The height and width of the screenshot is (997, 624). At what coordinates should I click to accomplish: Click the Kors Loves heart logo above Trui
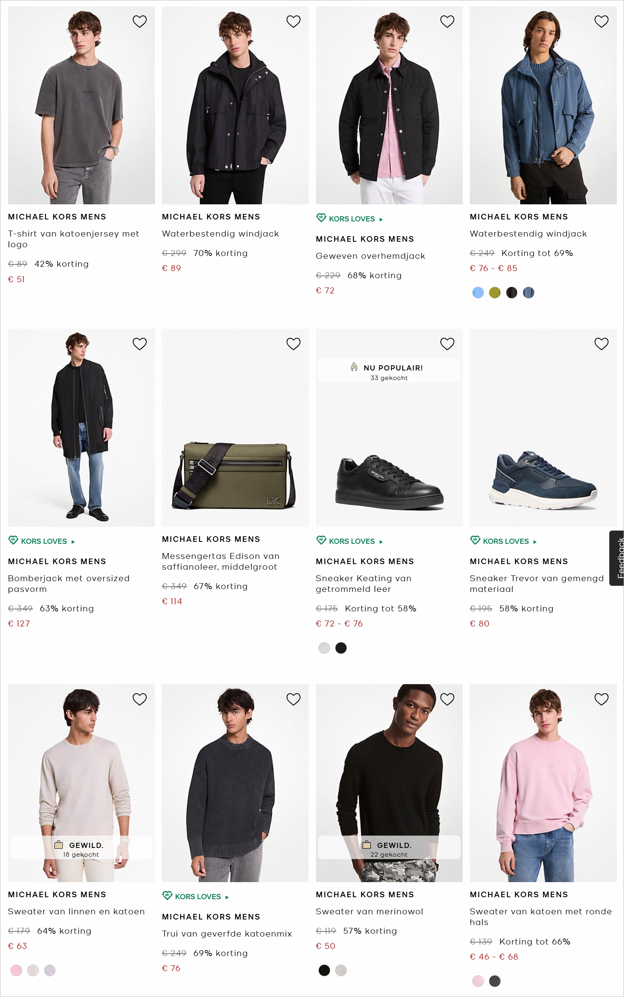167,896
